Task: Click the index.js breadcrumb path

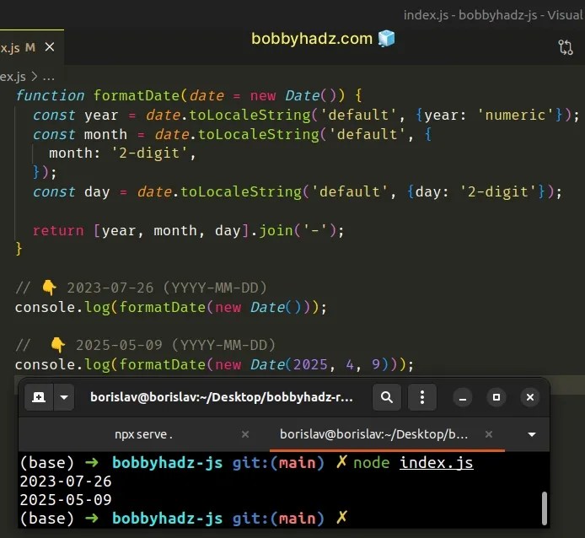Action: (x=13, y=77)
